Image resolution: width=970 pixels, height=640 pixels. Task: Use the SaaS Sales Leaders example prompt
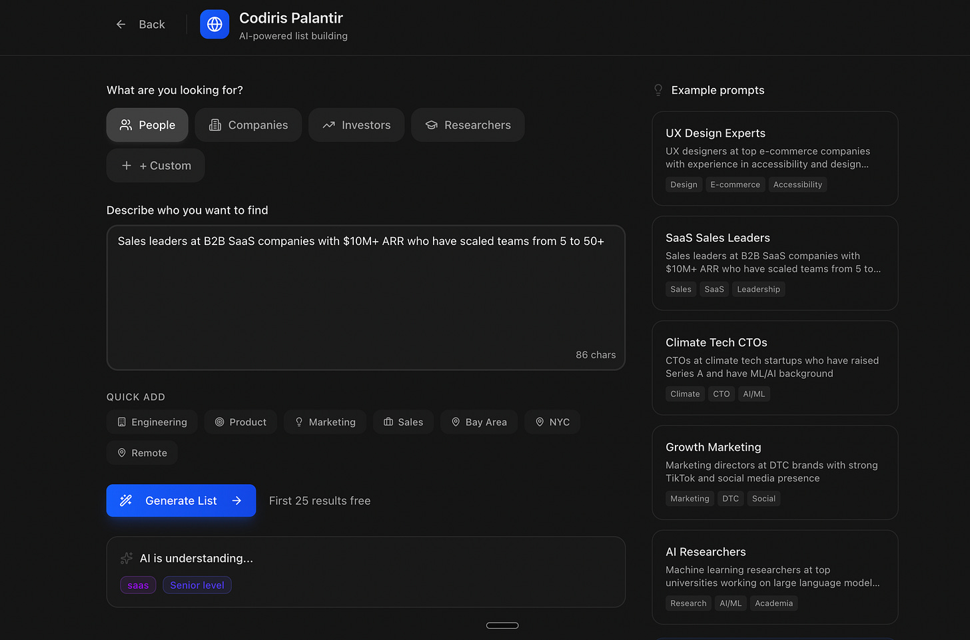[775, 263]
